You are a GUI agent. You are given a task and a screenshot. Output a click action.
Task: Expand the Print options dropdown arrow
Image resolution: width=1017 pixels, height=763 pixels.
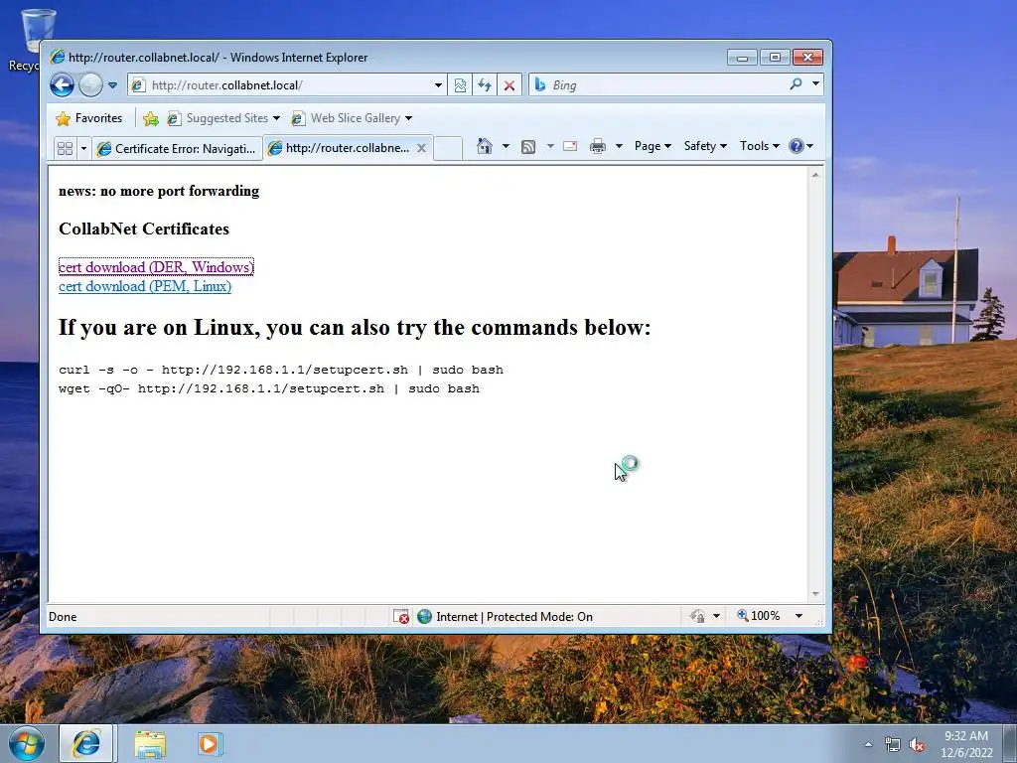click(x=619, y=146)
